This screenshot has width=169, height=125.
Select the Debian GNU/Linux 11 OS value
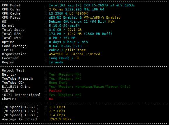(82, 22)
